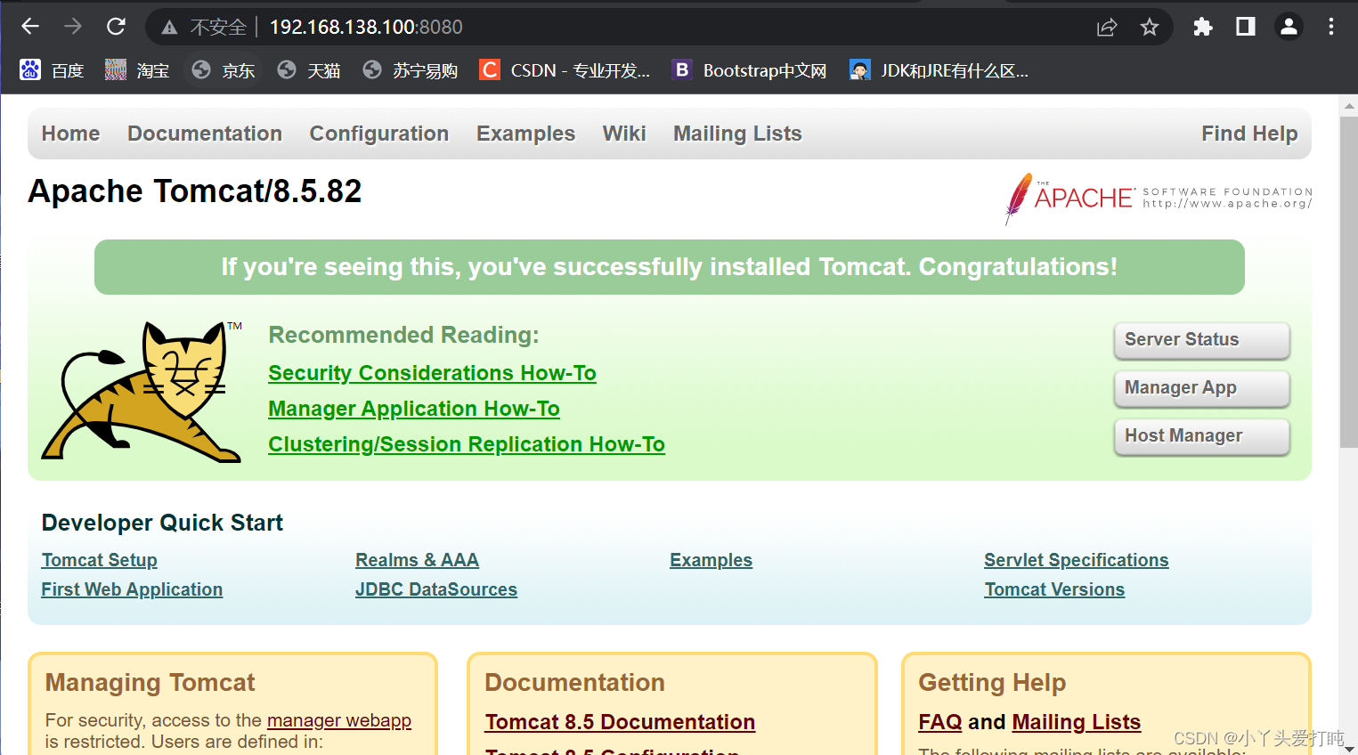Open Chrome three-dot menu
This screenshot has height=755, width=1358.
click(x=1331, y=27)
